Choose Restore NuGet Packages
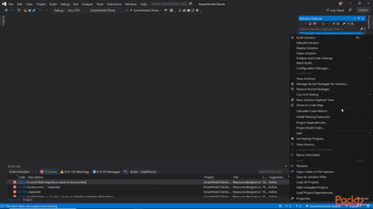 point(331,89)
